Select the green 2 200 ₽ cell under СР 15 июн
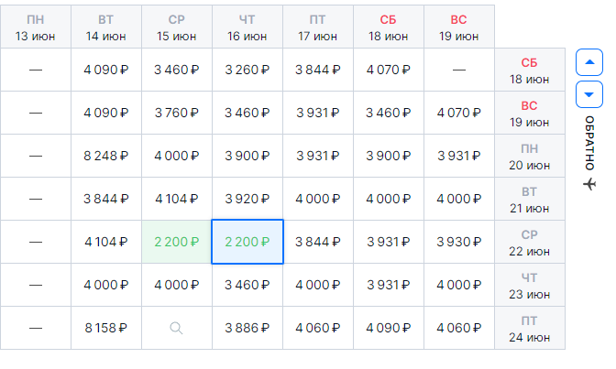616x369 pixels. click(x=177, y=242)
